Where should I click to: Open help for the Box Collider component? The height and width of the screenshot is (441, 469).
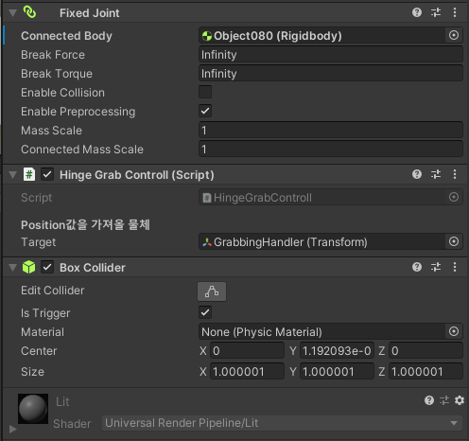(417, 267)
